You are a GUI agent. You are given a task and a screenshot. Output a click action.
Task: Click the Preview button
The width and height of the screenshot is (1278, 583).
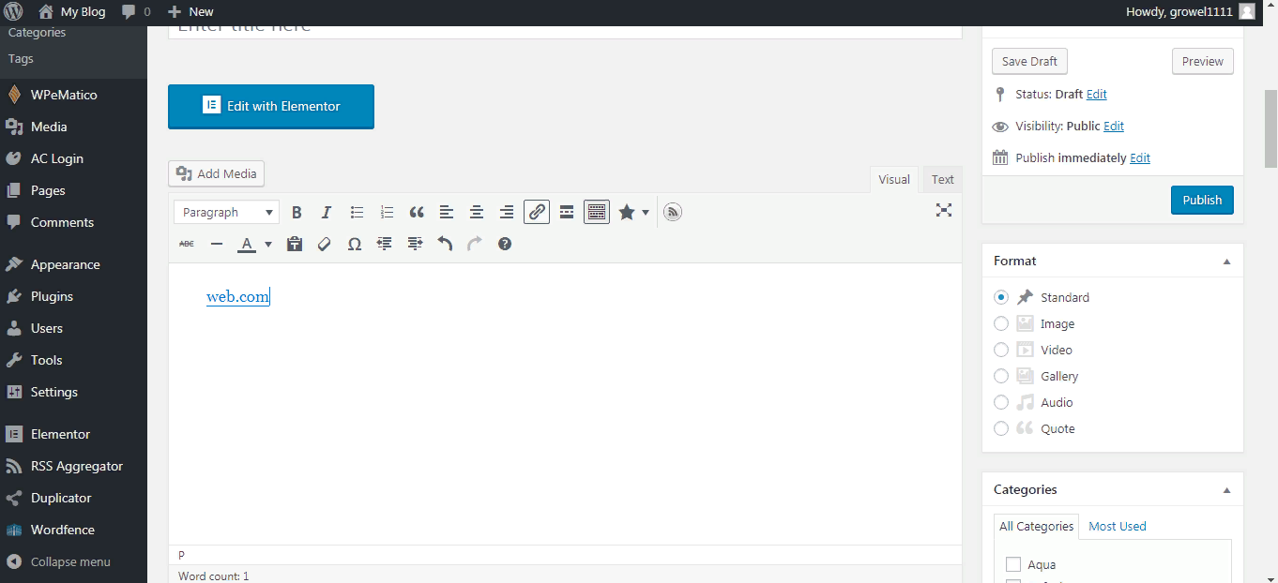[x=1202, y=61]
